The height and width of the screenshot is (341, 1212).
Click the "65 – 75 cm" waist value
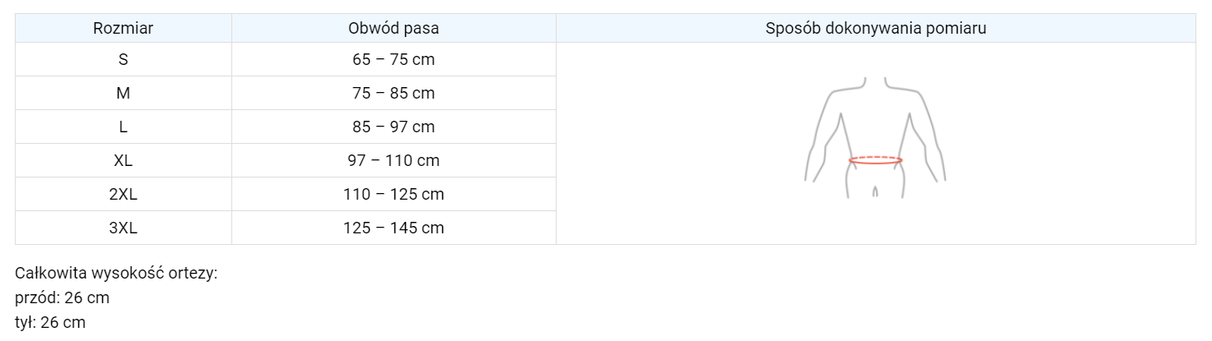(x=394, y=59)
